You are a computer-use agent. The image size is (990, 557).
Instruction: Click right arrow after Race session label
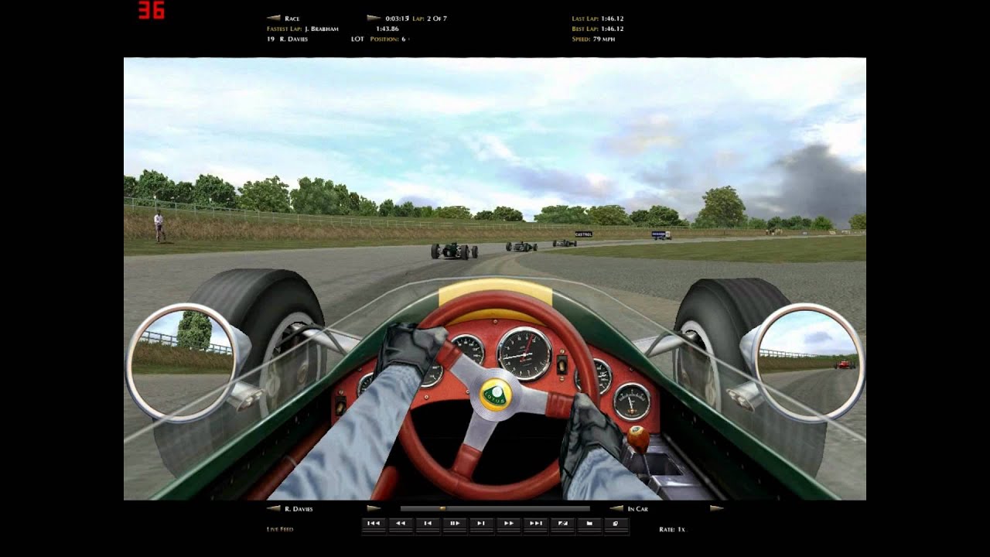[x=374, y=18]
